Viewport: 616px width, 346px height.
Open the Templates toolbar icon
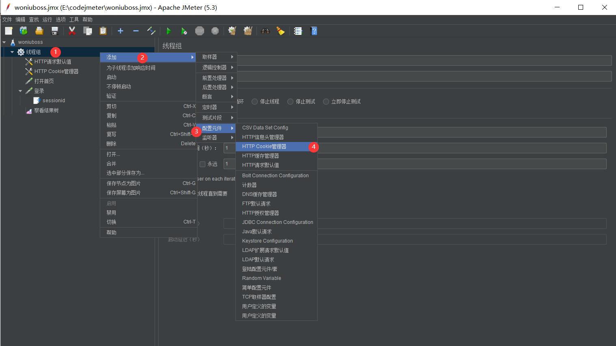(x=24, y=31)
